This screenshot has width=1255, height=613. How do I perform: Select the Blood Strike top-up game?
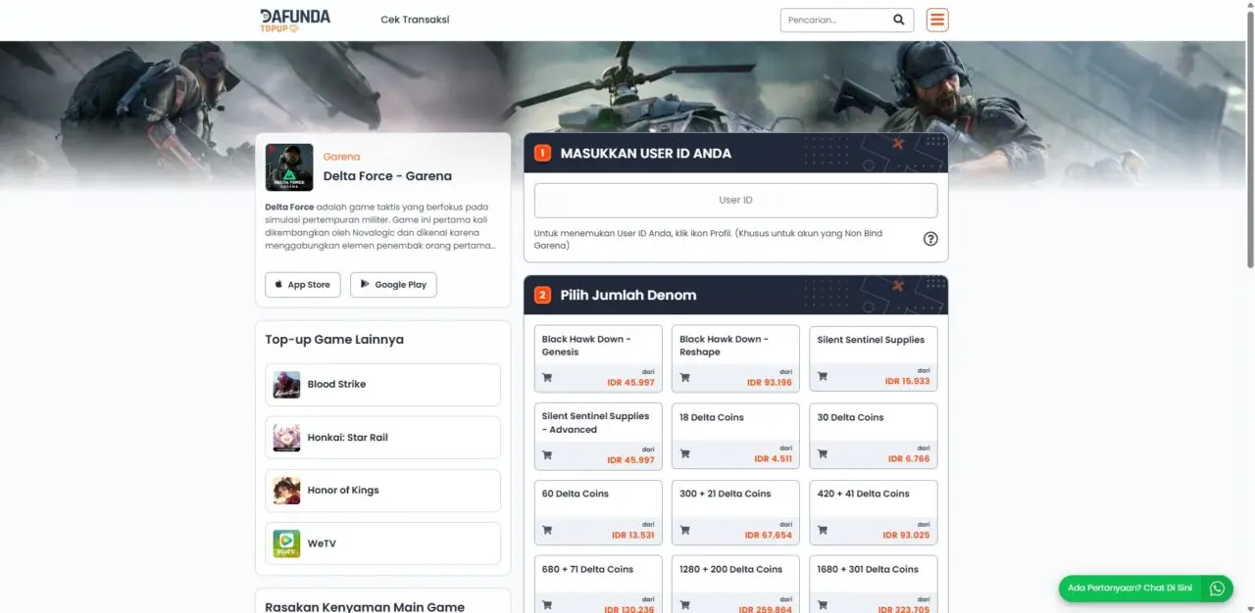coord(382,385)
